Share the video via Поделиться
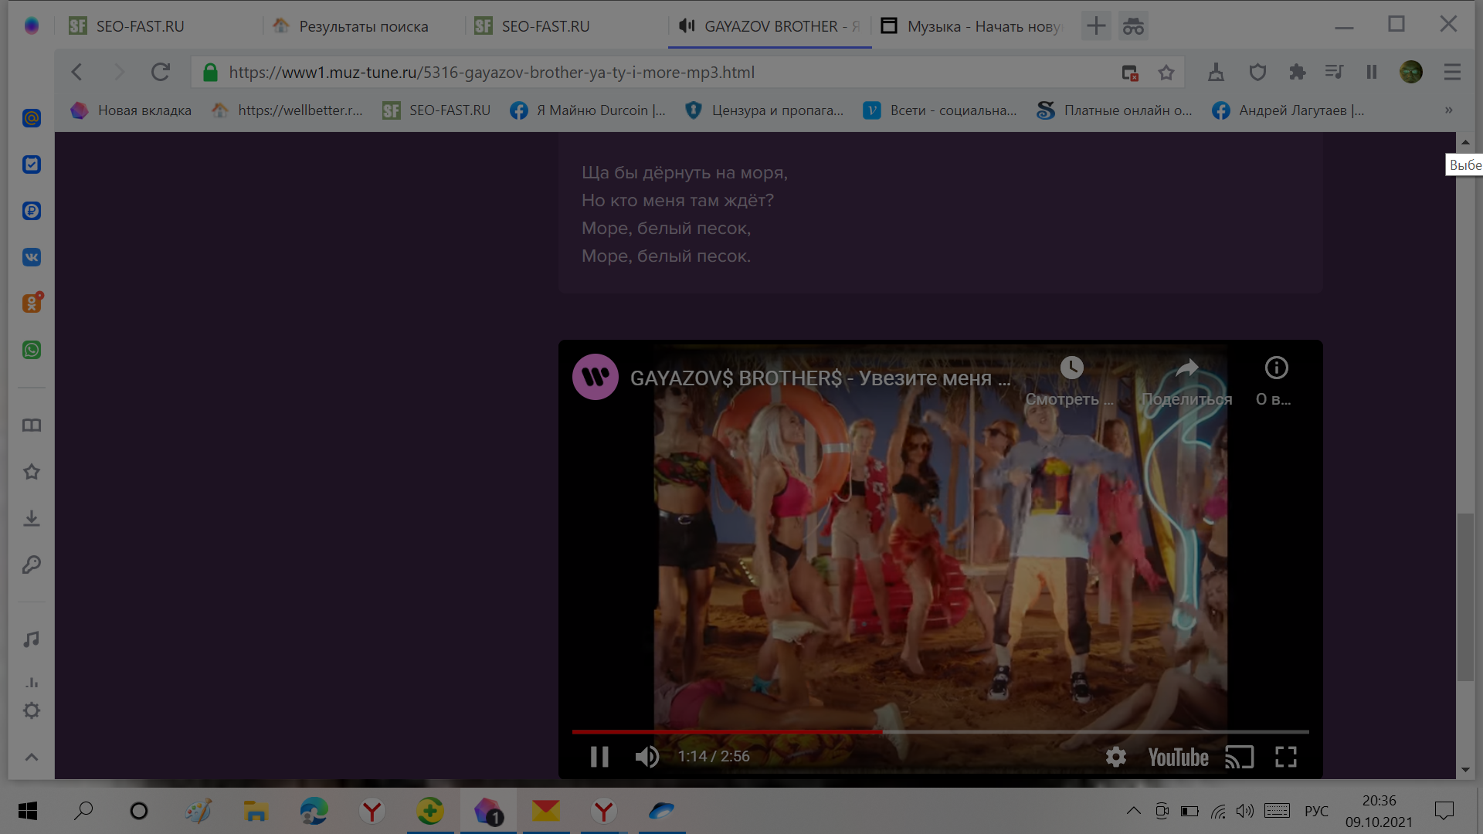 pos(1186,382)
